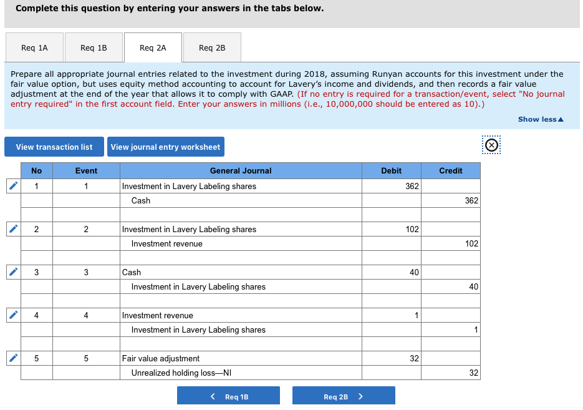Select Investment in Lavery Labeling shares in entry 1

241,186
